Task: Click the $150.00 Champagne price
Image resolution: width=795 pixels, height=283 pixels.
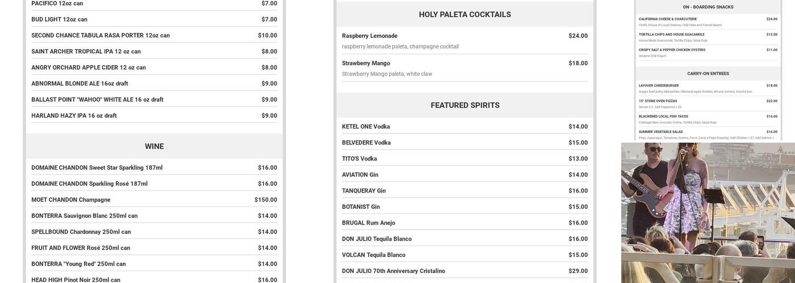Action: click(266, 200)
